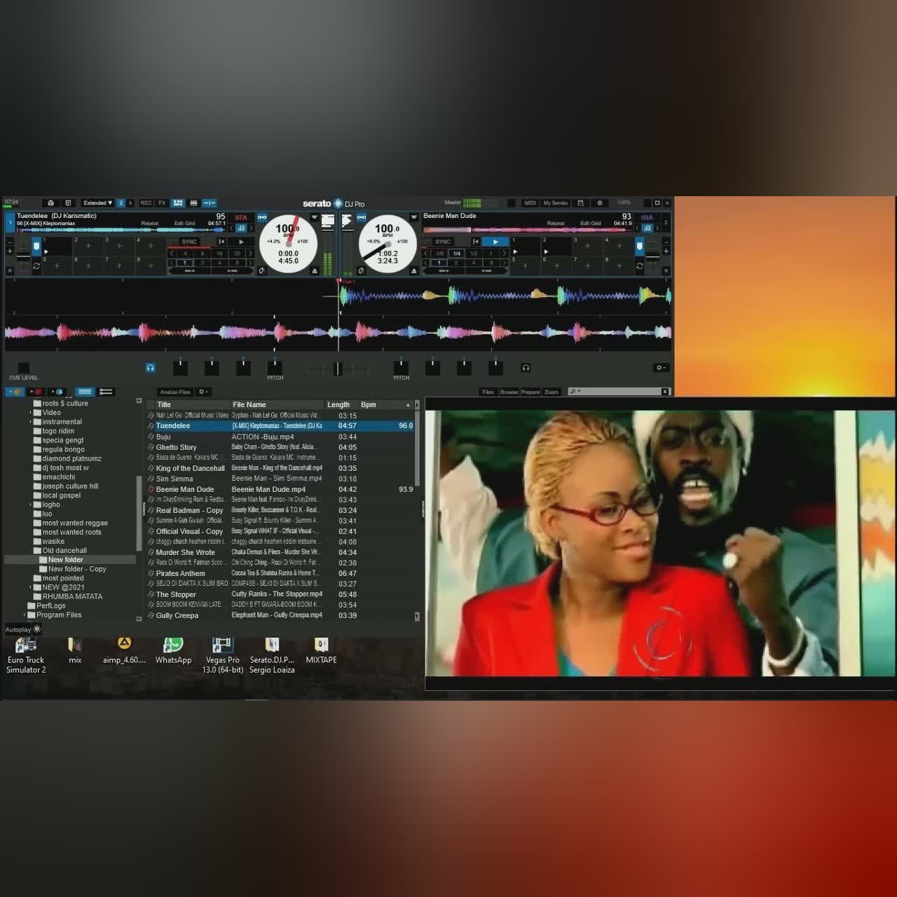This screenshot has width=897, height=897.
Task: Open the Extended display mode dropdown
Action: tap(97, 203)
